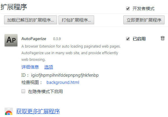Inspect the background.html view link
The height and width of the screenshot is (117, 168).
[x=63, y=82]
